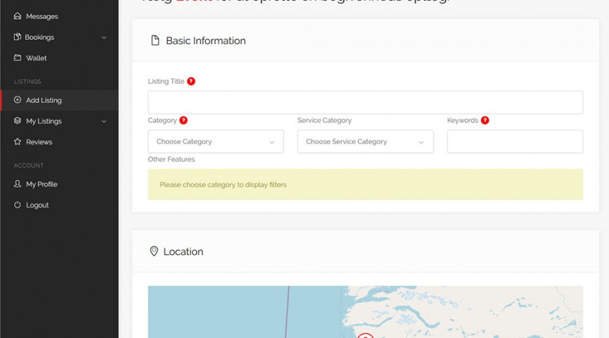609x338 pixels.
Task: Click the Reviews star icon
Action: click(18, 142)
